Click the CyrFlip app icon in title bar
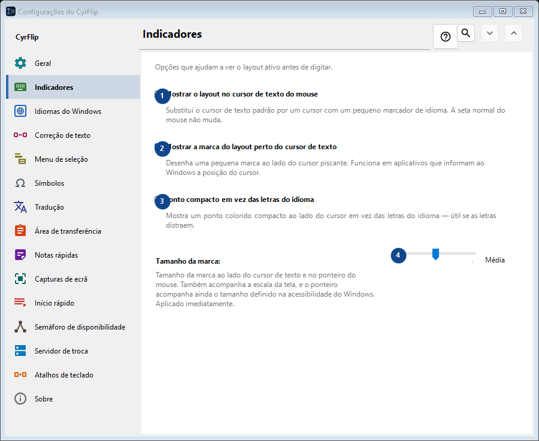Screen dimensions: 539x441 pyautogui.click(x=11, y=11)
